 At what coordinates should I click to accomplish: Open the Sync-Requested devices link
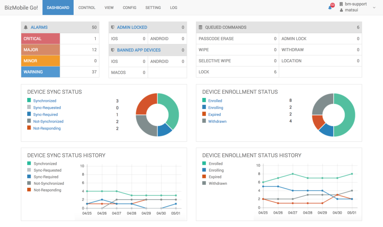click(47, 107)
